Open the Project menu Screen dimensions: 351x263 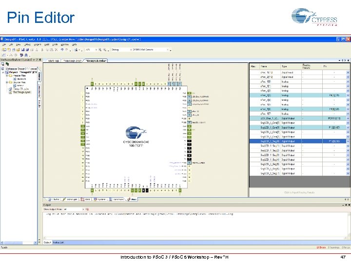click(x=38, y=44)
